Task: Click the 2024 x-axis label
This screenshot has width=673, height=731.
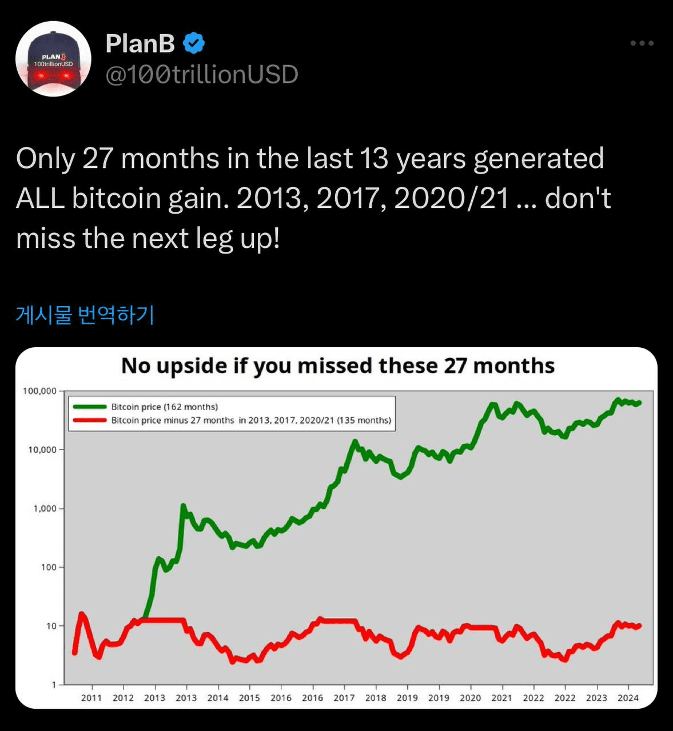Action: click(x=628, y=698)
